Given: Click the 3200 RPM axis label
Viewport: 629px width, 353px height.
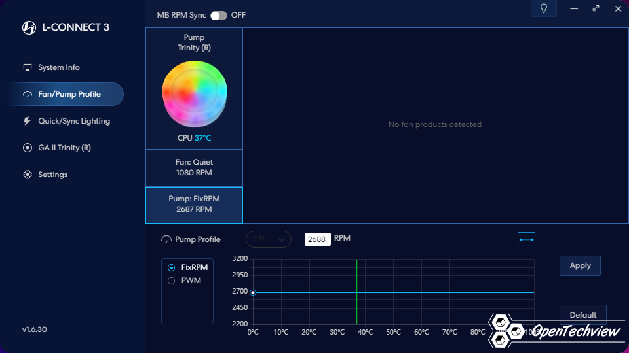Looking at the screenshot, I should click(240, 259).
